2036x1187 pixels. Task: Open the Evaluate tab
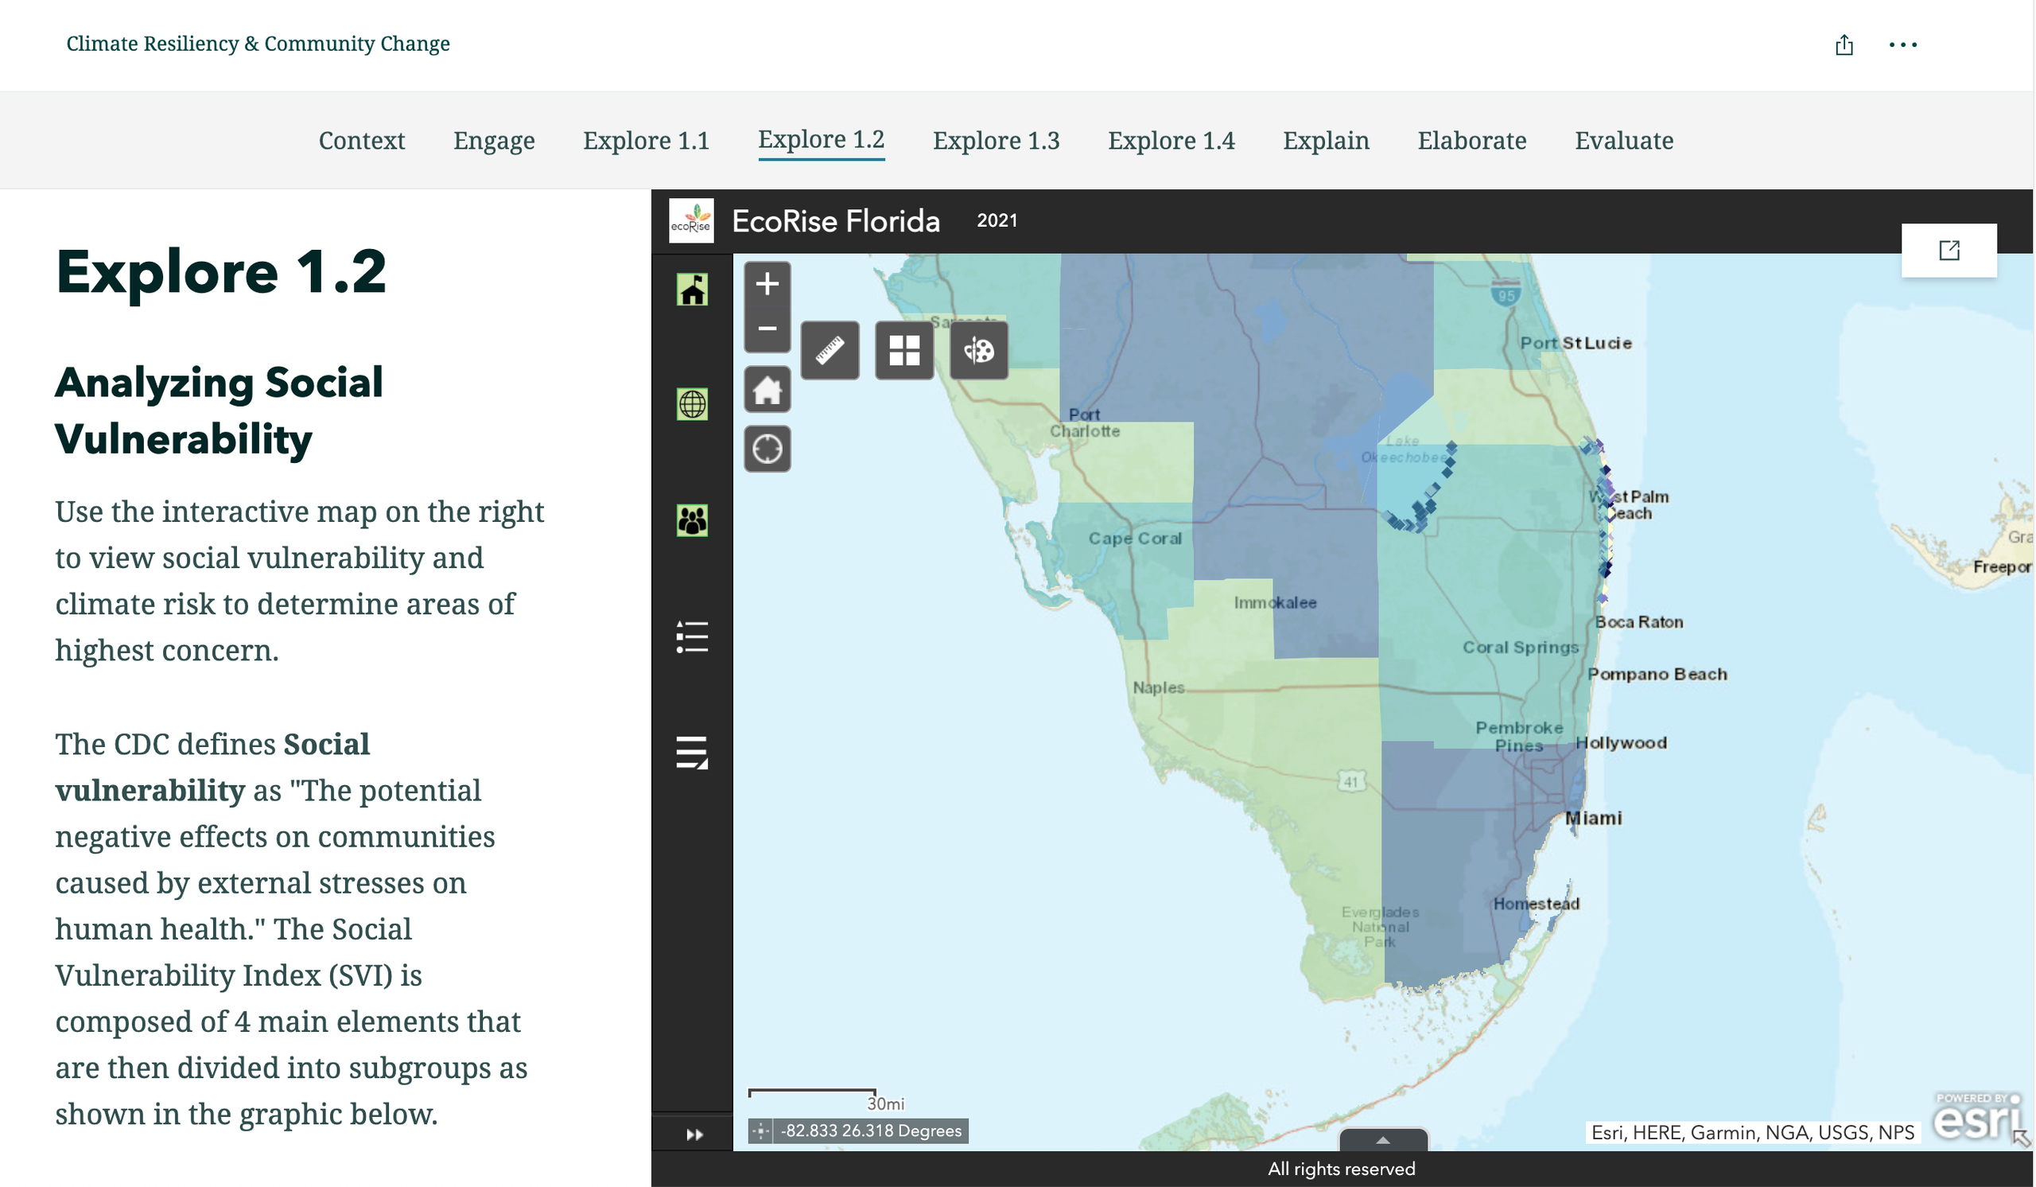(x=1624, y=141)
